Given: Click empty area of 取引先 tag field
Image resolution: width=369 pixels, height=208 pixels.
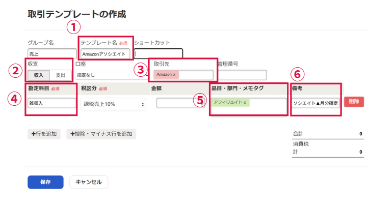Looking at the screenshot, I should (199, 75).
